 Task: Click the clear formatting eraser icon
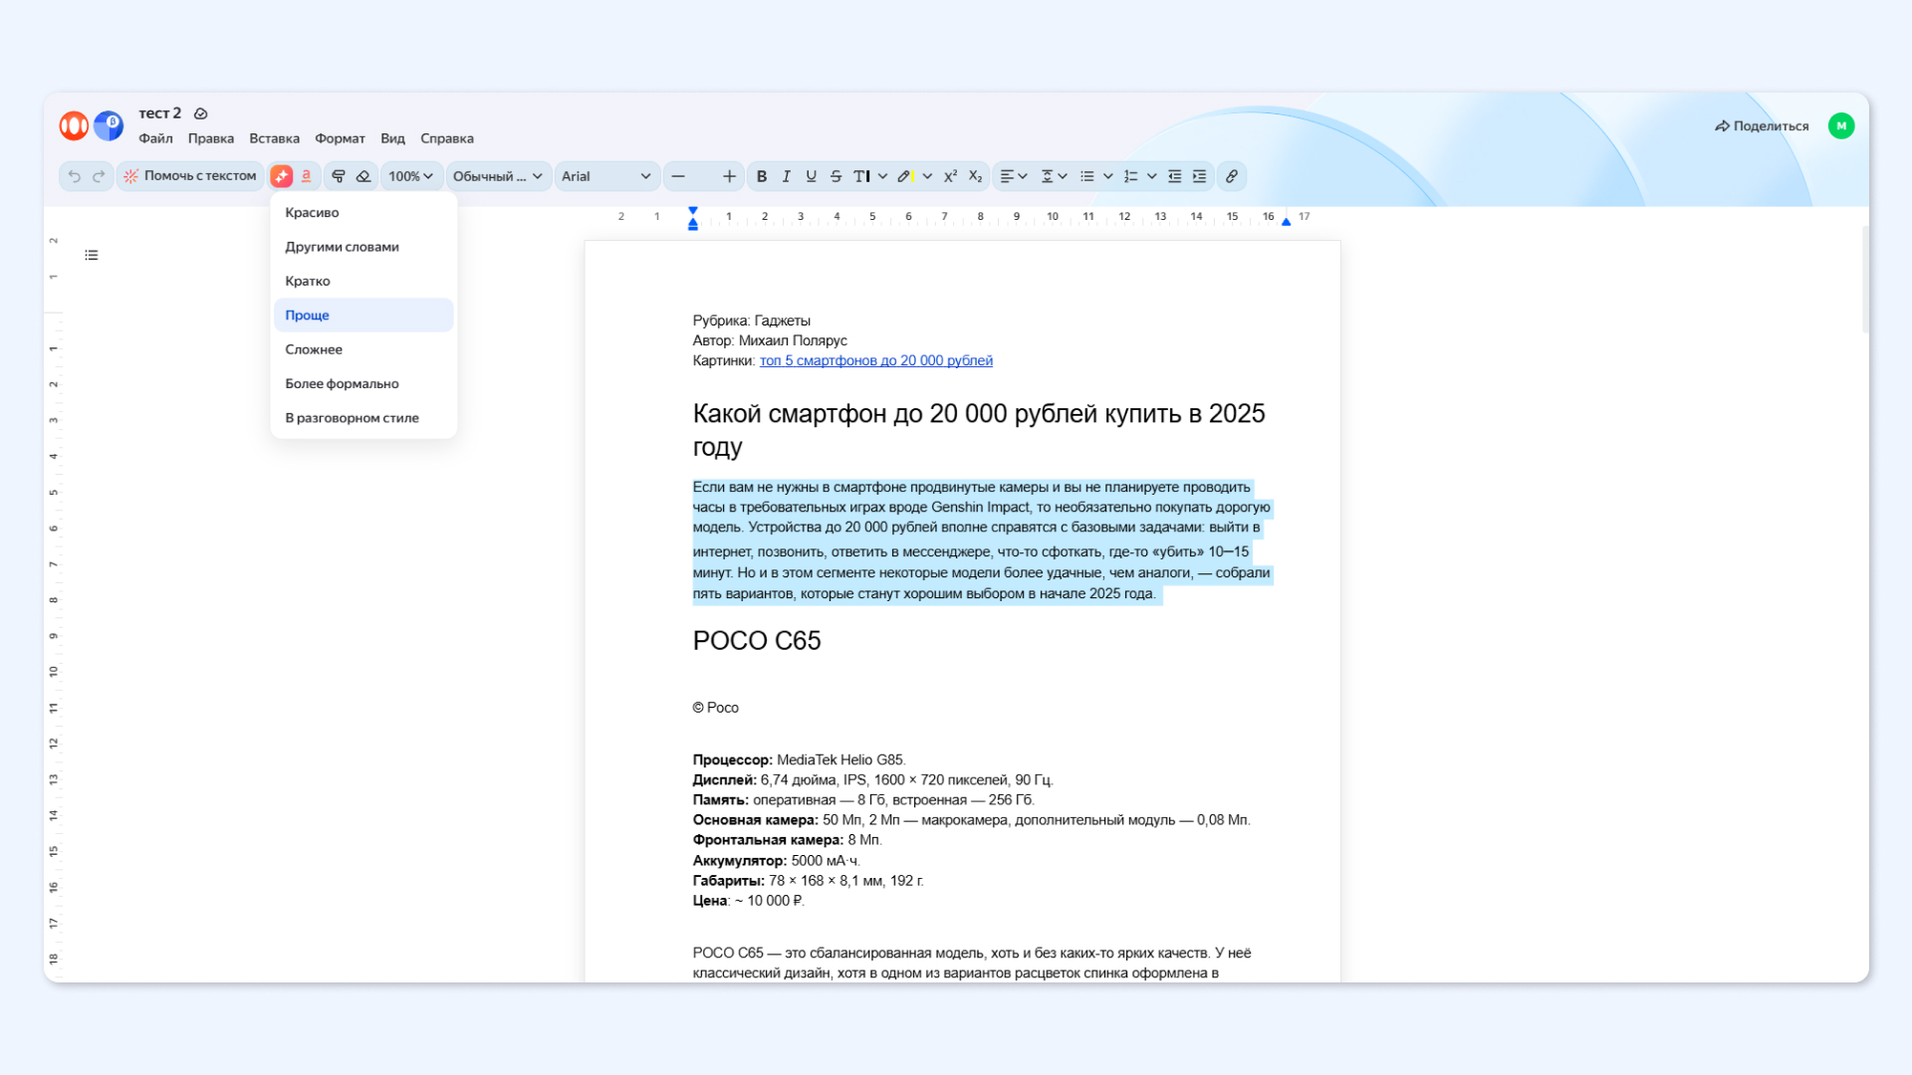(363, 176)
